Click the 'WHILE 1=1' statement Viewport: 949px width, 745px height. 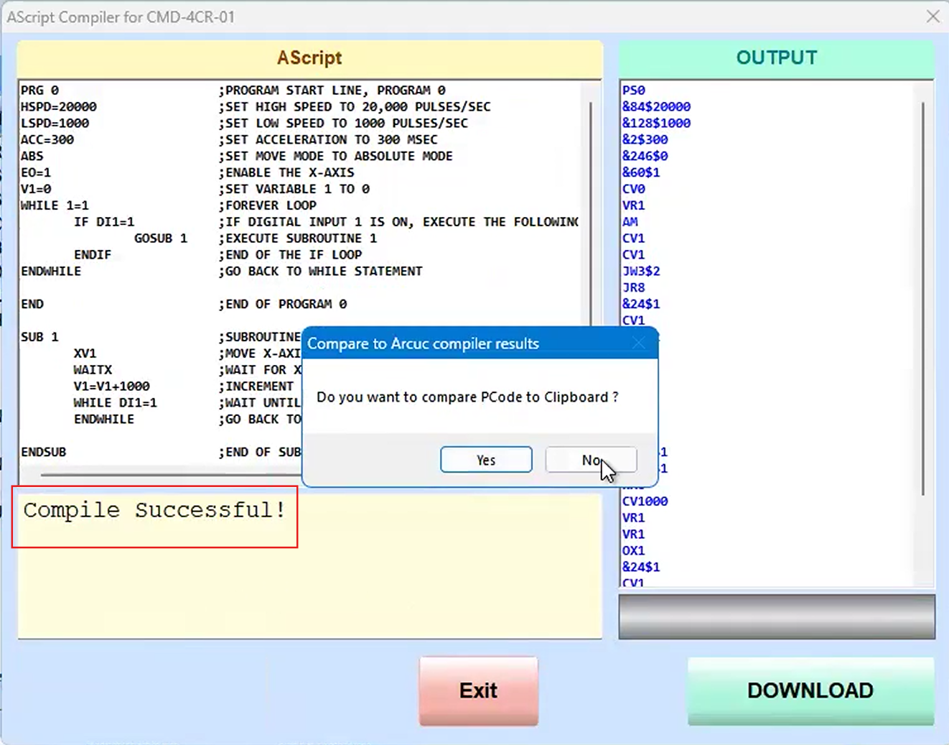[x=55, y=206]
